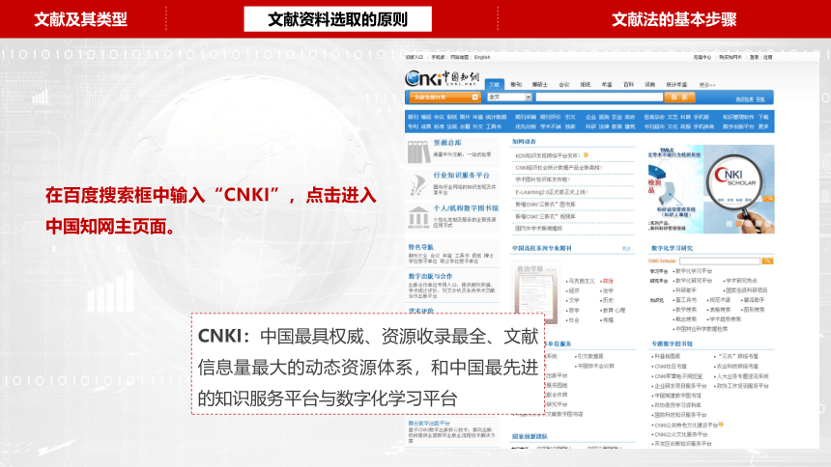831x467 pixels.
Task: Focus the CNKI Scholar search field
Action: (720, 261)
